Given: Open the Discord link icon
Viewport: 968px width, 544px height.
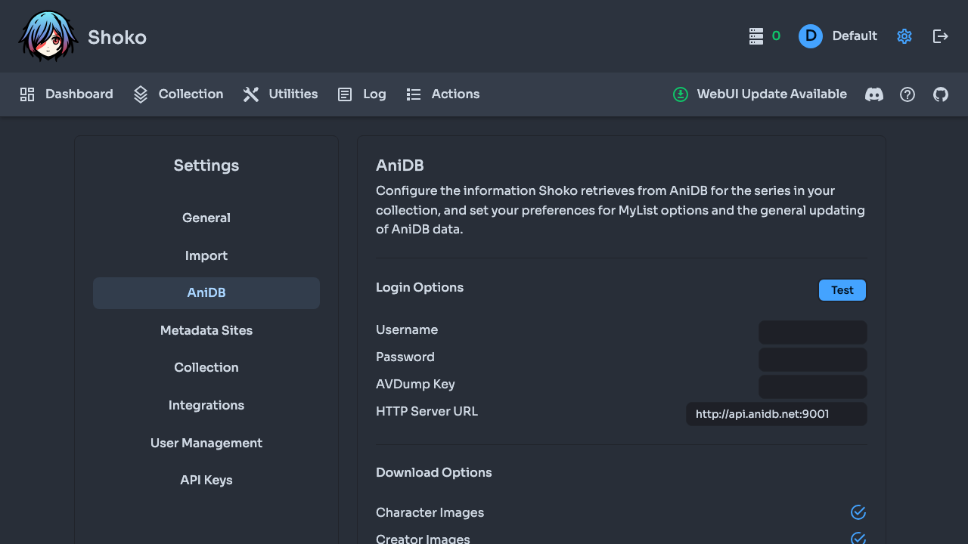Looking at the screenshot, I should [x=874, y=94].
